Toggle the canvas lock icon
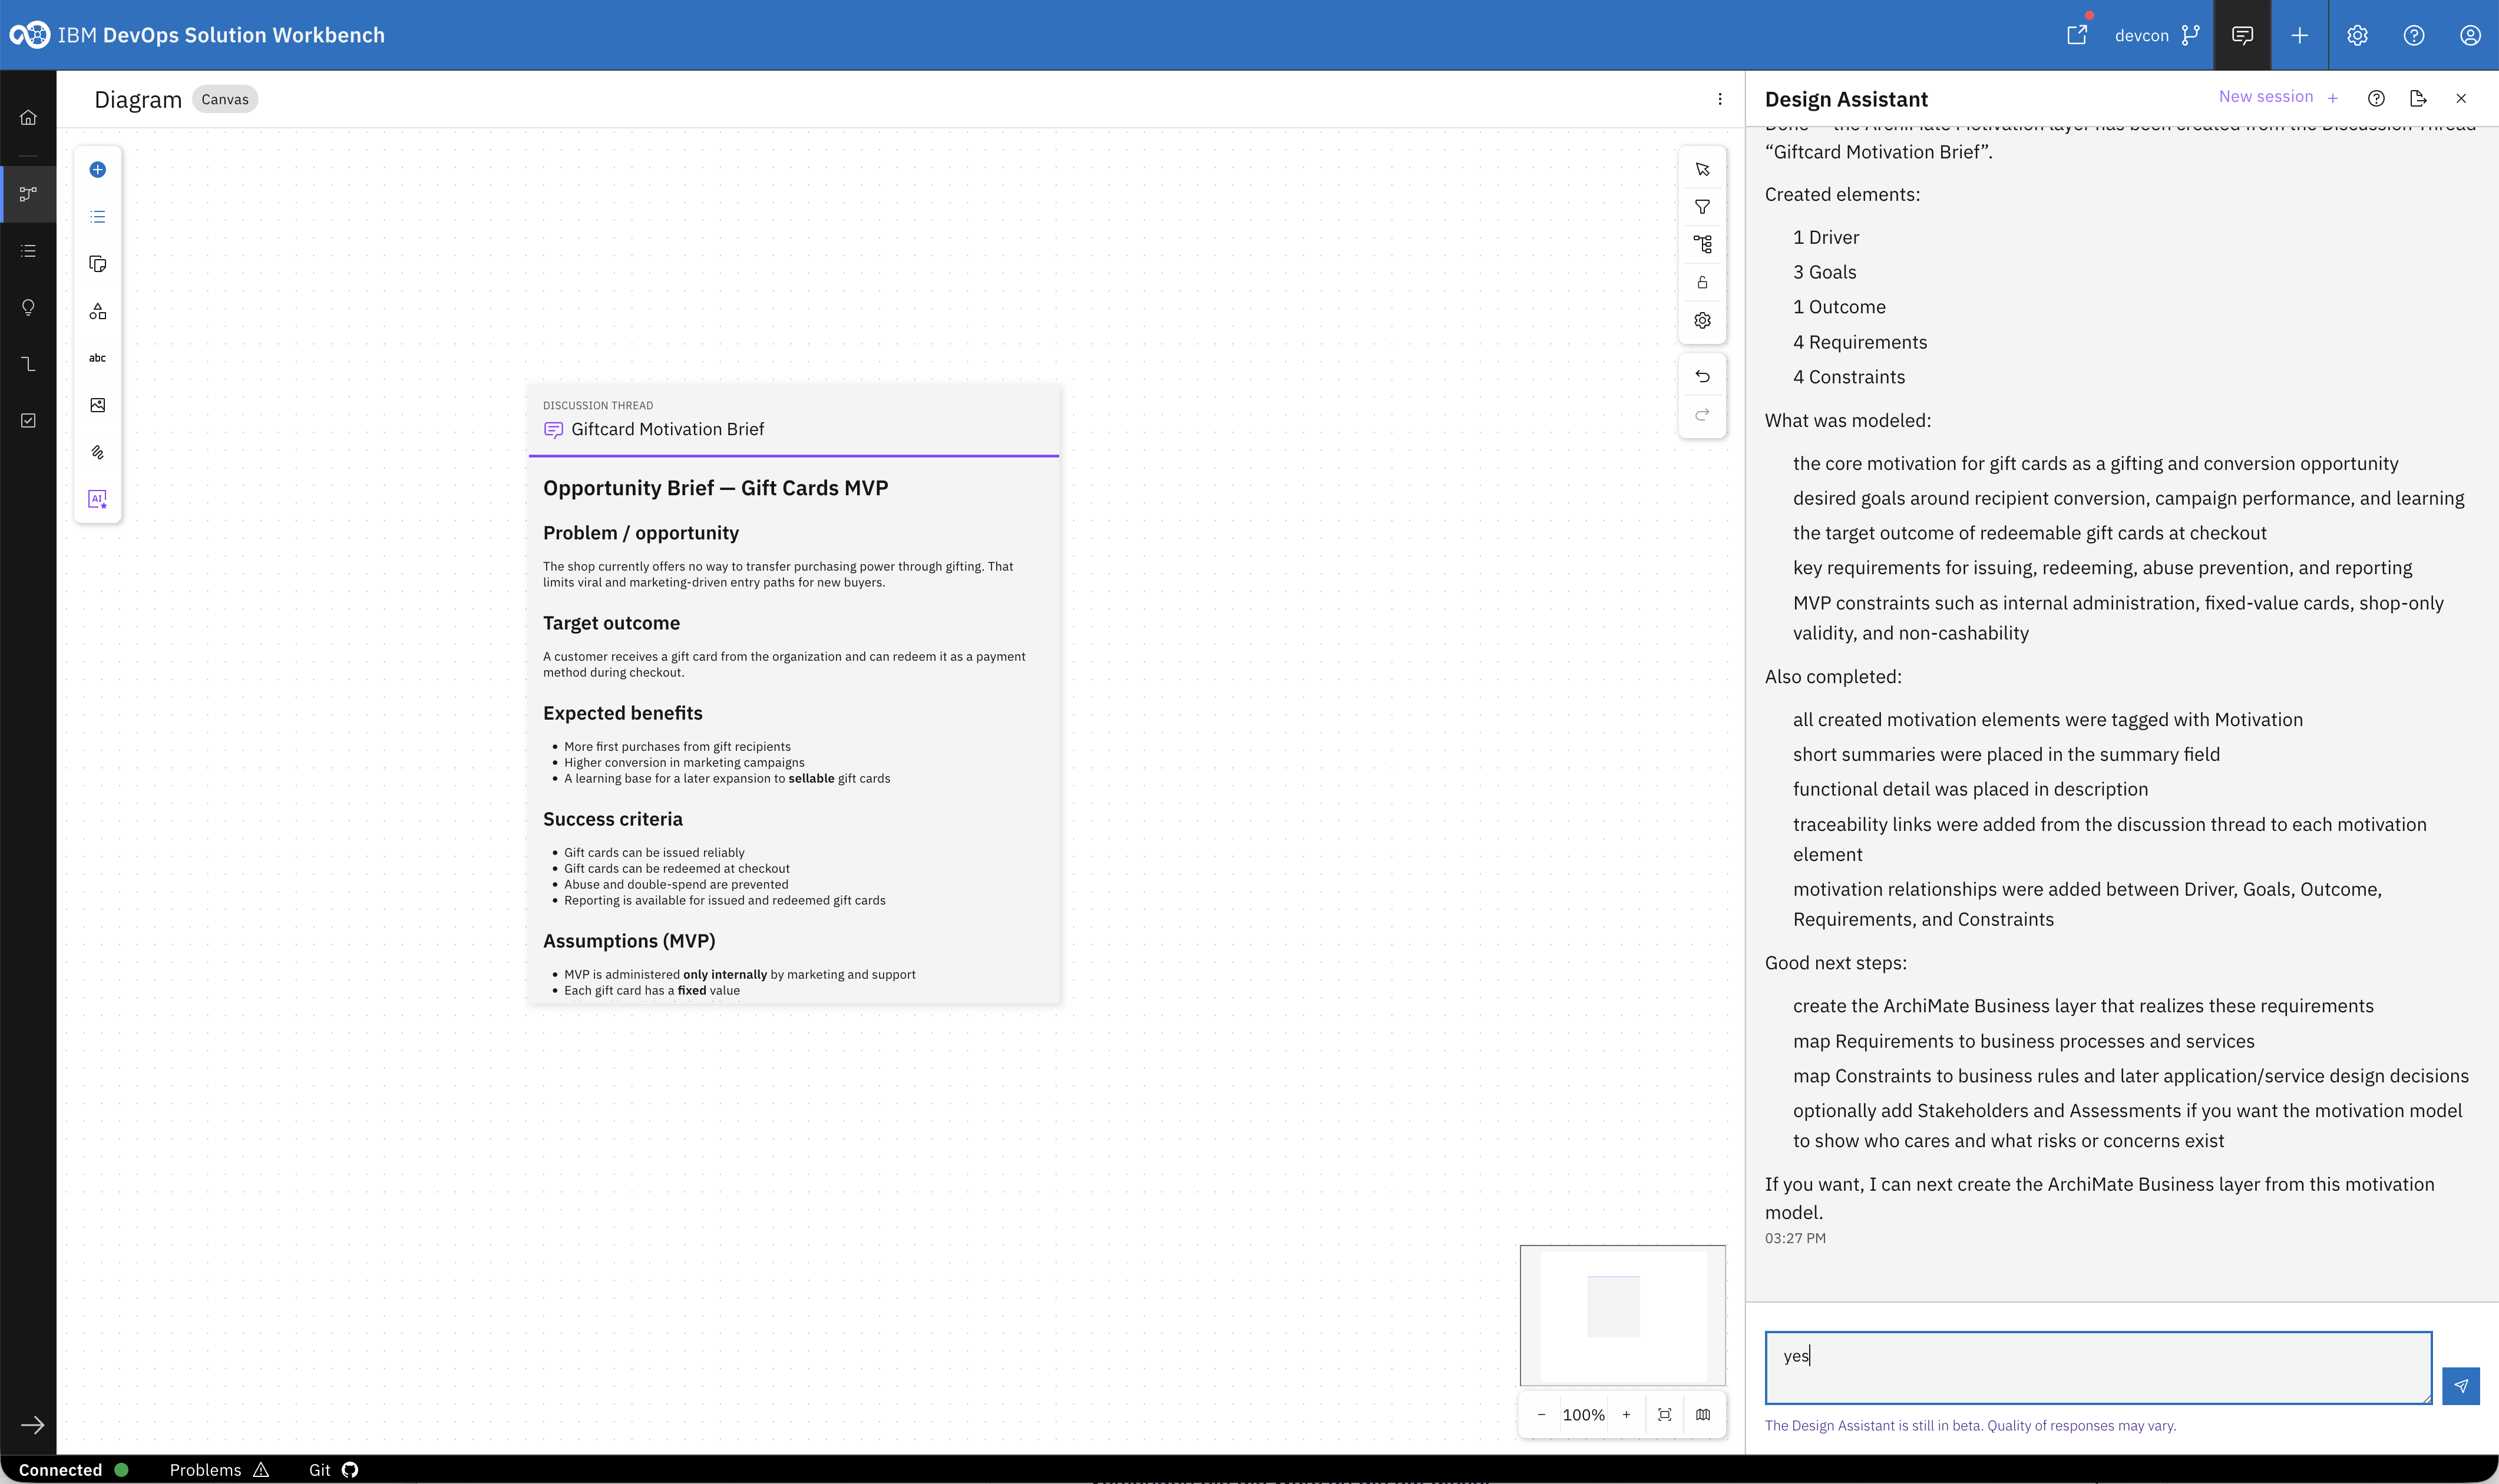 1702,283
